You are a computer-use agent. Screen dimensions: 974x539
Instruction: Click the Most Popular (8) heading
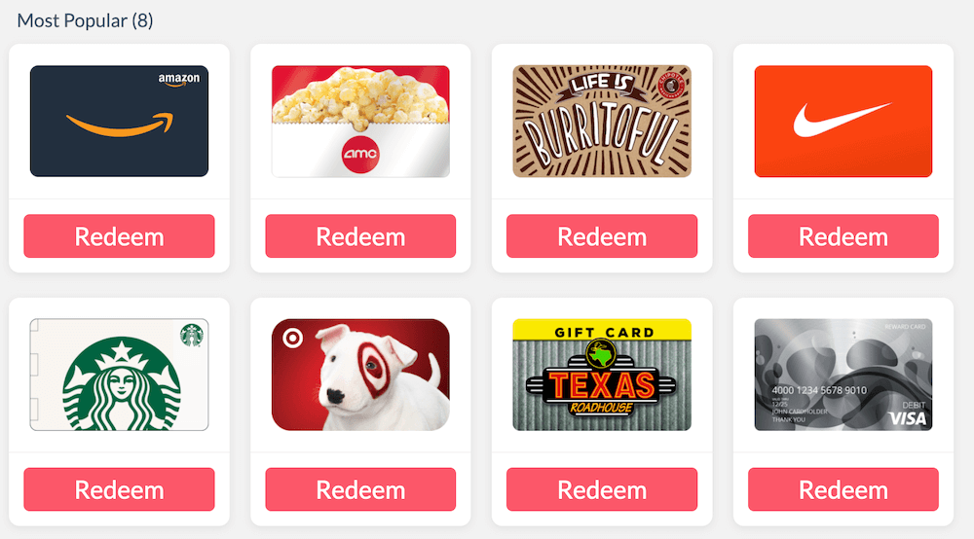[x=85, y=20]
